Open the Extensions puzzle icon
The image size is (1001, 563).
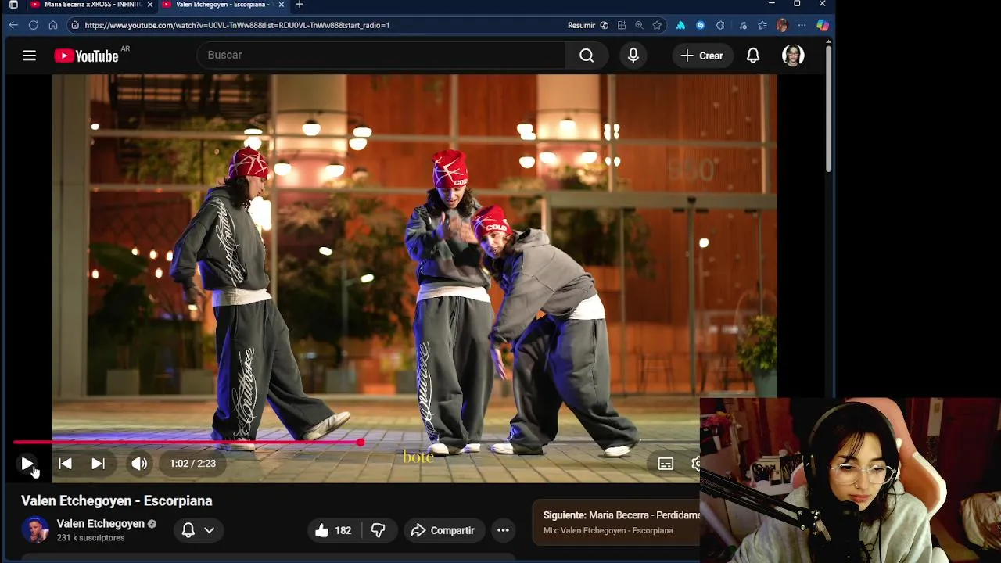(x=721, y=25)
